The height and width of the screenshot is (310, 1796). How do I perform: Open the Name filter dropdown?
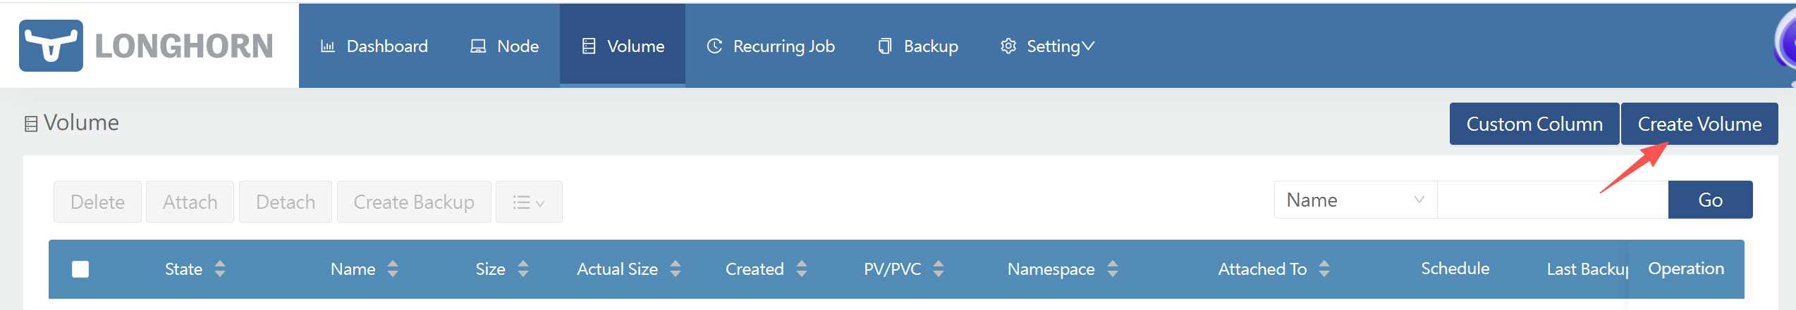[x=1355, y=200]
